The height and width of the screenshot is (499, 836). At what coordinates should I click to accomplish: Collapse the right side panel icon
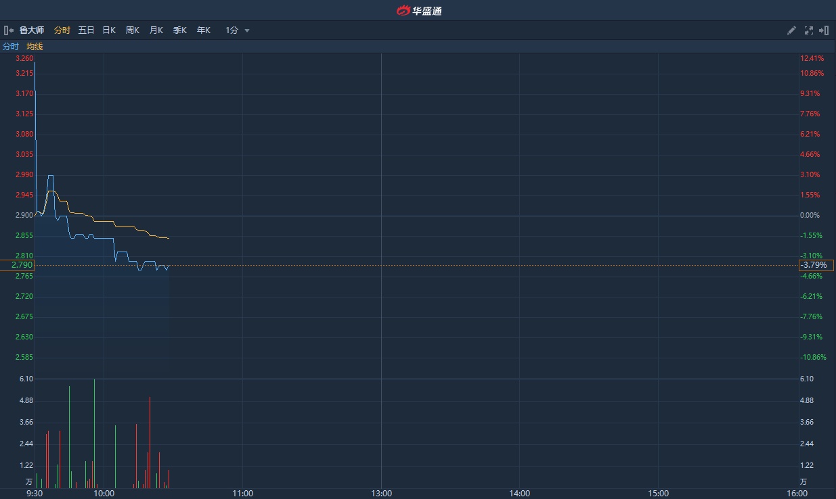(x=824, y=30)
